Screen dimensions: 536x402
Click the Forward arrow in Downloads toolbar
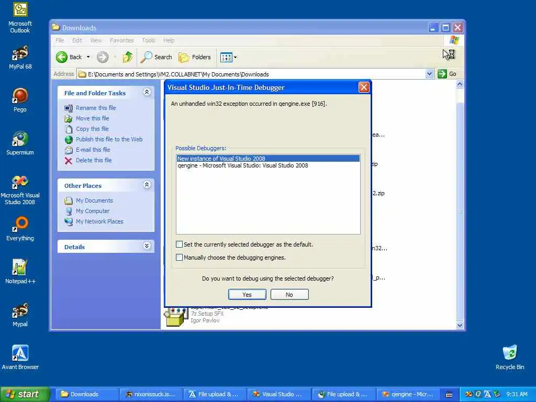point(102,57)
